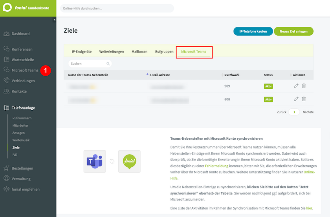
Task: Sort by Name der Teams-Nebenstelle column
Action: [x=88, y=75]
